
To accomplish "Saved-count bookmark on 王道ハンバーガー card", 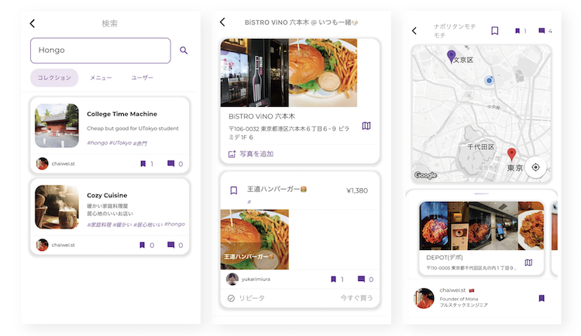I will [x=333, y=279].
